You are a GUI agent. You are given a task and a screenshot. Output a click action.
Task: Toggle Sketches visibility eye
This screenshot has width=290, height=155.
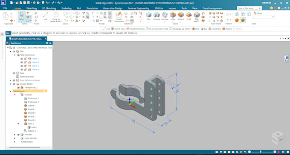pyautogui.click(x=18, y=135)
